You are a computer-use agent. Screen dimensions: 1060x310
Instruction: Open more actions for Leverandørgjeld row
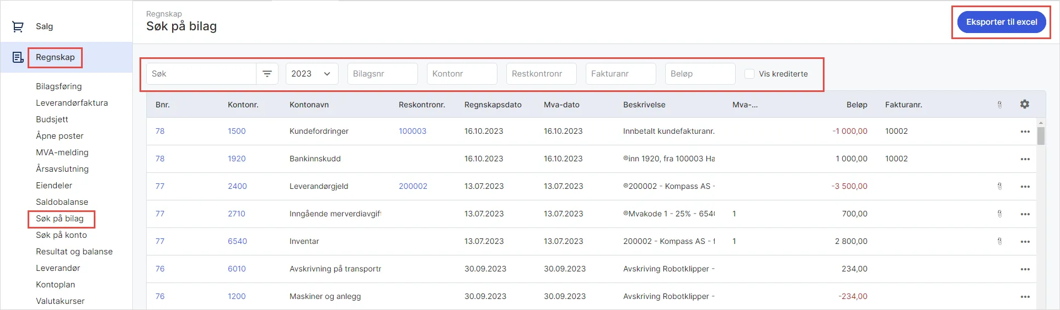click(x=1025, y=187)
